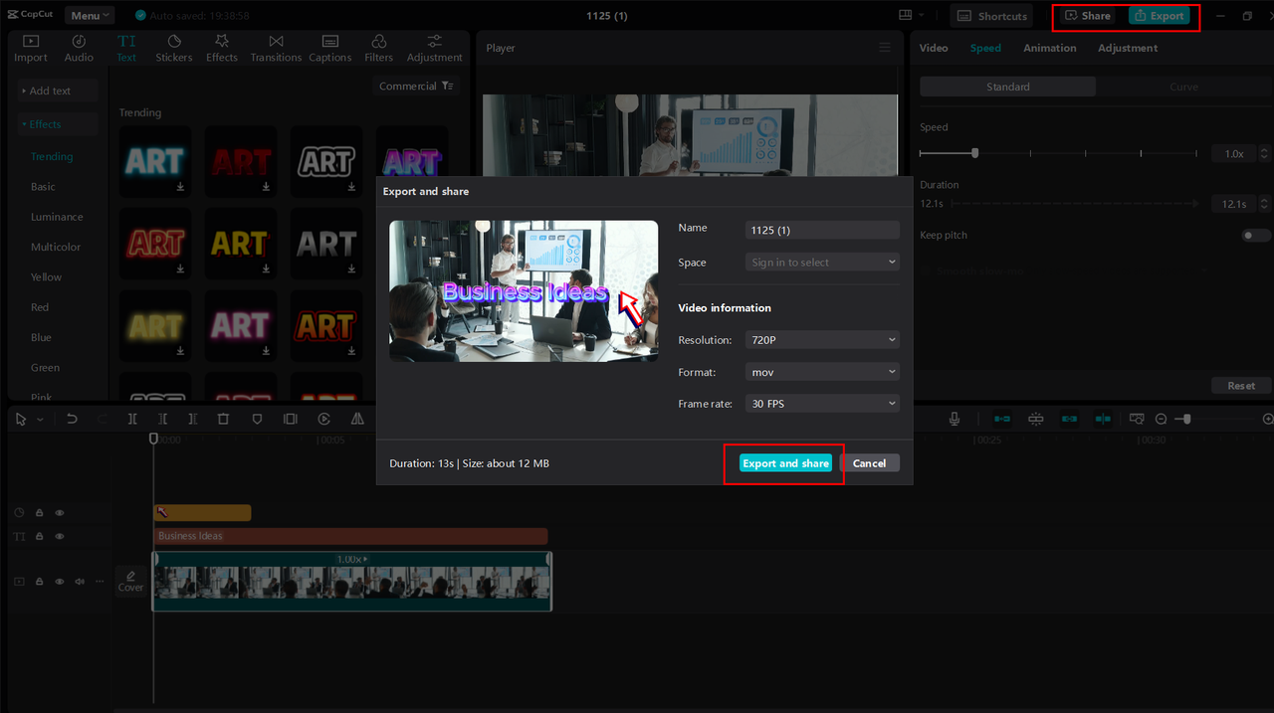Hide the Business Ideas text track
This screenshot has height=713, width=1274.
tap(60, 536)
